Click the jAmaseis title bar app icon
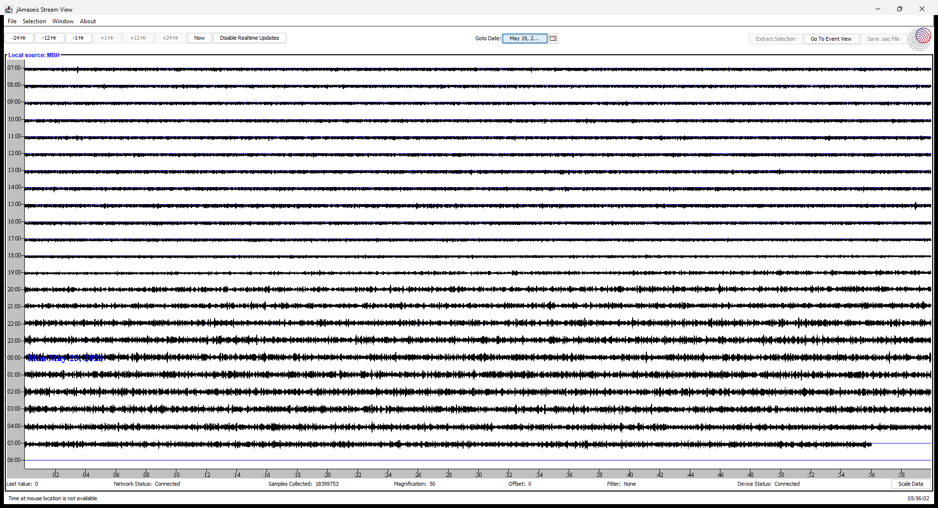The height and width of the screenshot is (508, 938). tap(9, 9)
